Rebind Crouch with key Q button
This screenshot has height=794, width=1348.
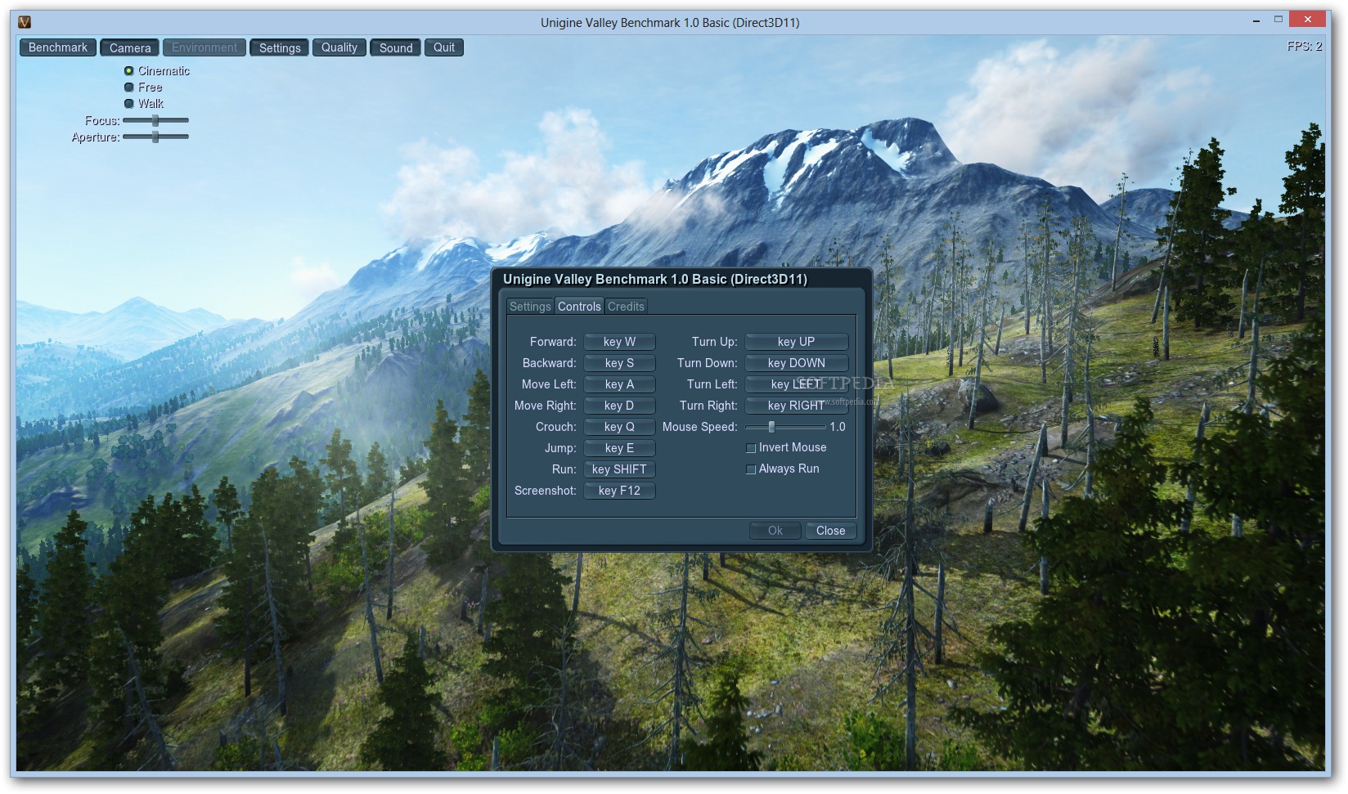(x=619, y=427)
